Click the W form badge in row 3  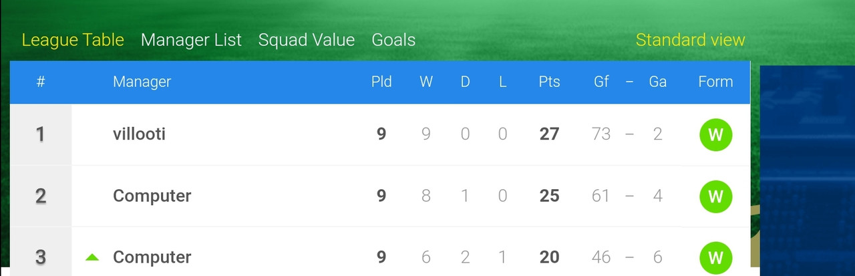click(x=715, y=258)
